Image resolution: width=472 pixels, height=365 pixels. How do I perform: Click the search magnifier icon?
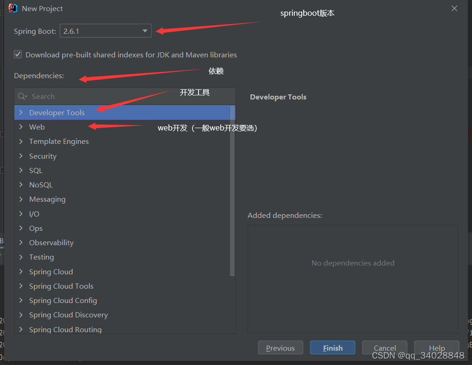pyautogui.click(x=22, y=96)
